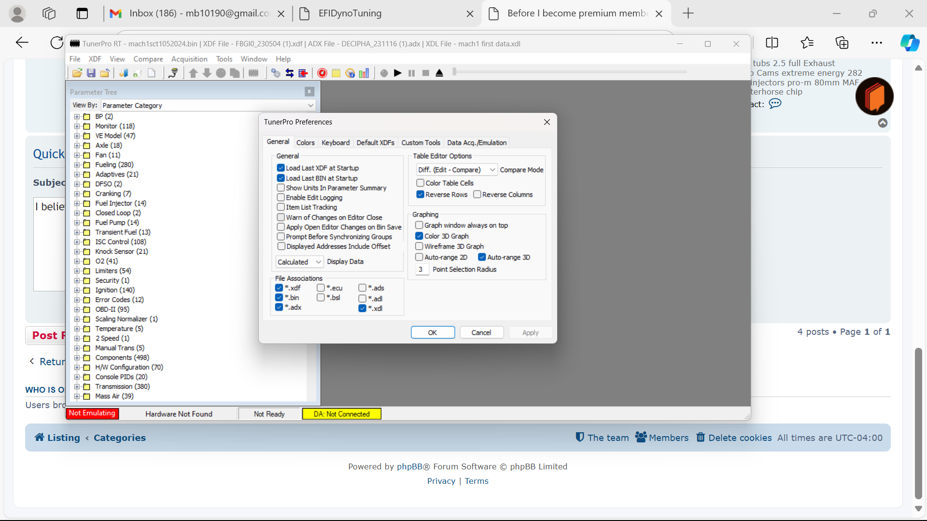Expand the Fueling (280) tree node

(x=77, y=165)
